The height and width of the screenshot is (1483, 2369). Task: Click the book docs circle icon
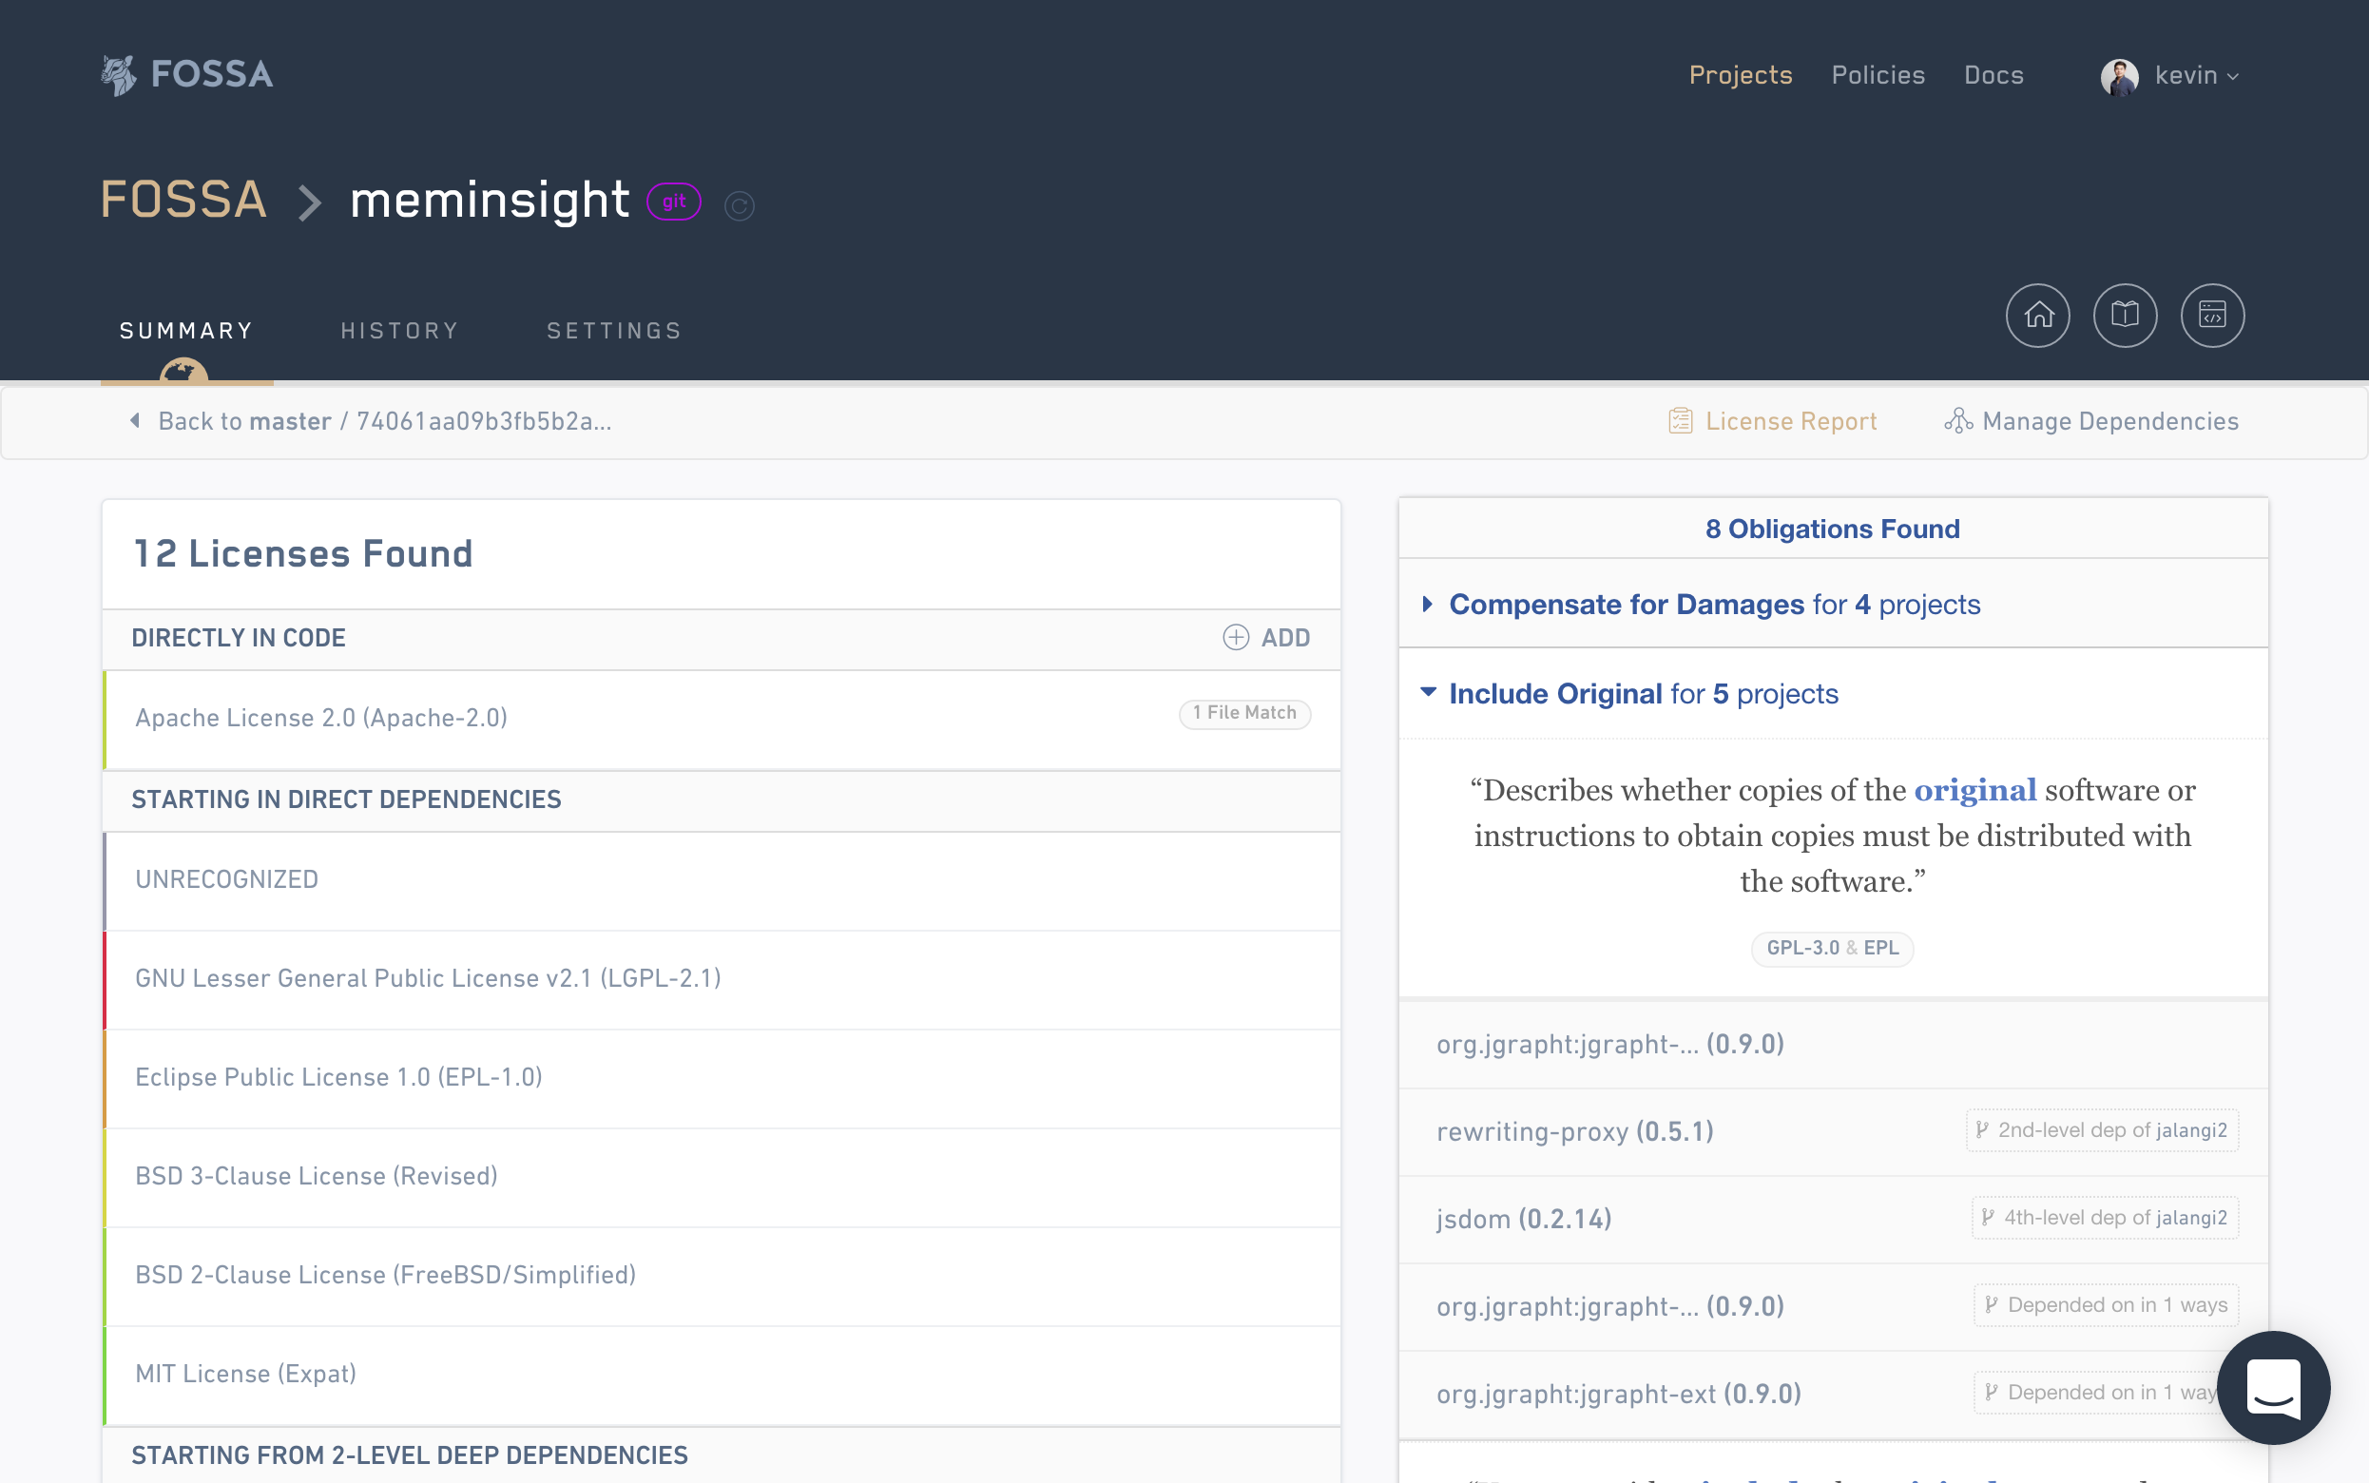click(x=2125, y=316)
